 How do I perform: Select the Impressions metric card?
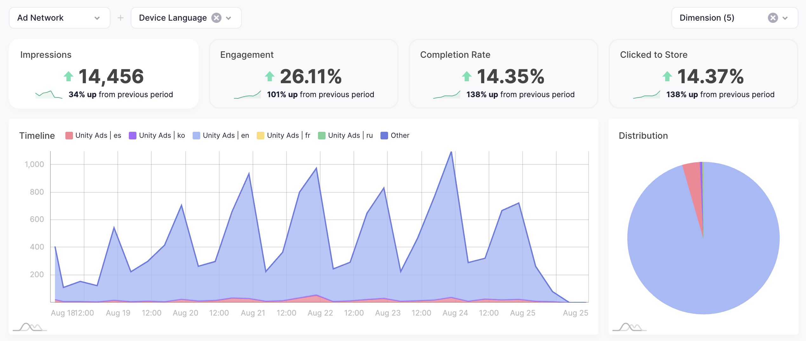[104, 74]
